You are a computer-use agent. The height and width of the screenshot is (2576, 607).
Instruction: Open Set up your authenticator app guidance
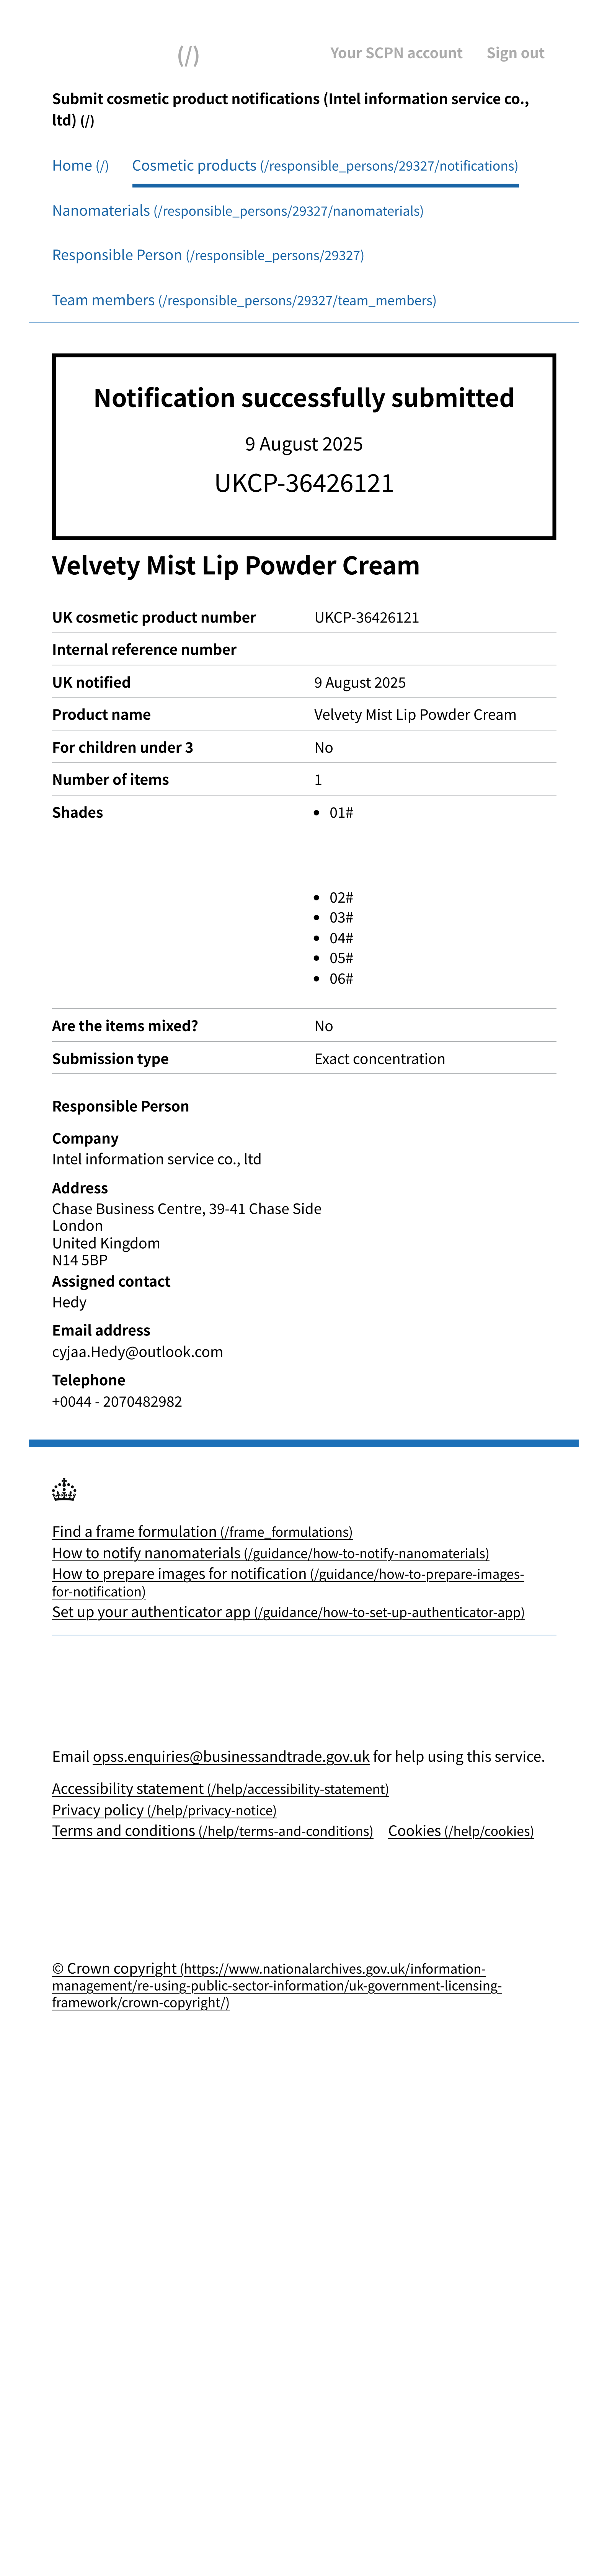pos(288,1612)
